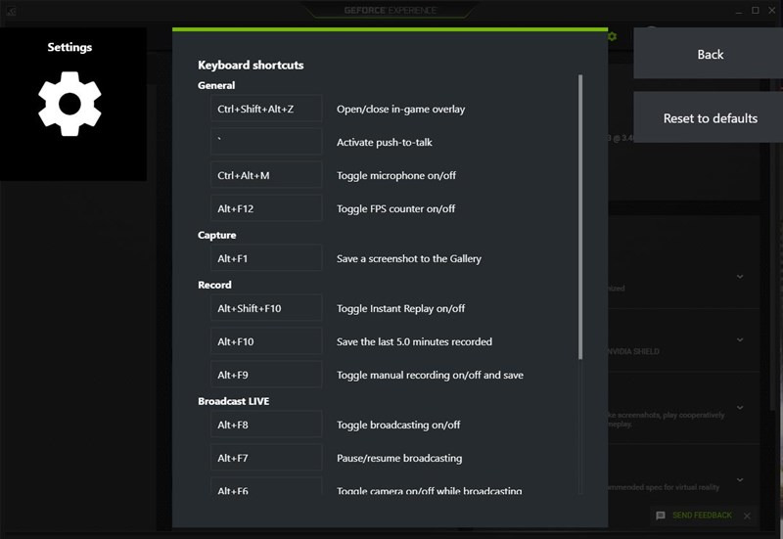
Task: Click the Send Feedback chat icon
Action: pyautogui.click(x=660, y=516)
